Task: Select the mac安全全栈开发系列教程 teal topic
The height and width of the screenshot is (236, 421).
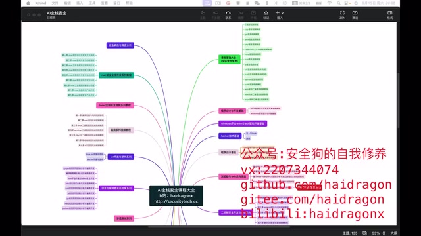Action: 116,75
